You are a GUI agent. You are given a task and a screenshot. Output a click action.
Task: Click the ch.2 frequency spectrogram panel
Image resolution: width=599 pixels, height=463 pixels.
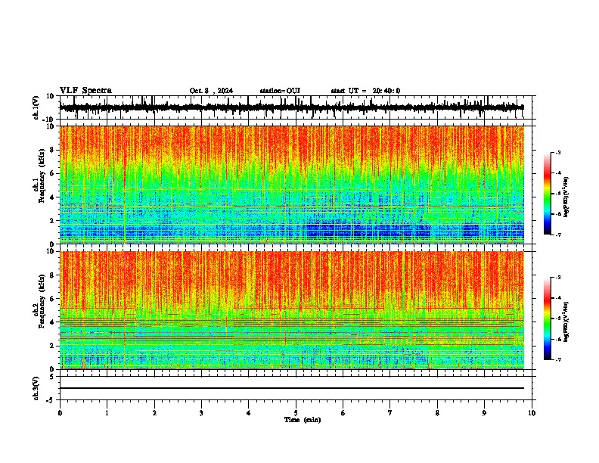(291, 310)
